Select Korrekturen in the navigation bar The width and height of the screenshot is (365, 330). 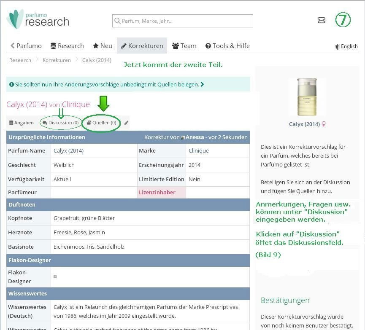142,46
